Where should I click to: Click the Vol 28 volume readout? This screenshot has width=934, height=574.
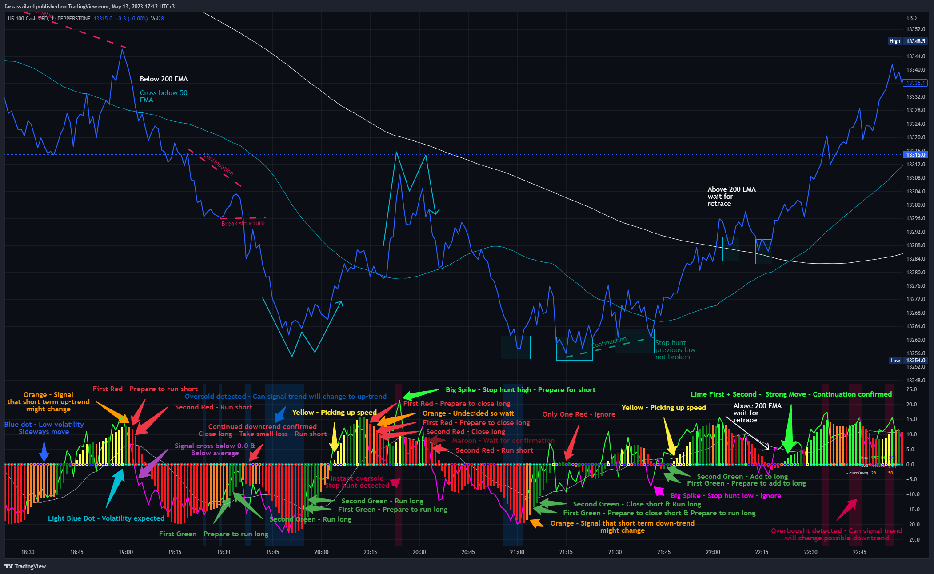coord(157,19)
